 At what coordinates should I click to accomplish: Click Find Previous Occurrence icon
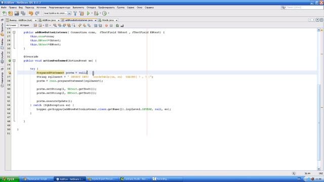pos(60,26)
